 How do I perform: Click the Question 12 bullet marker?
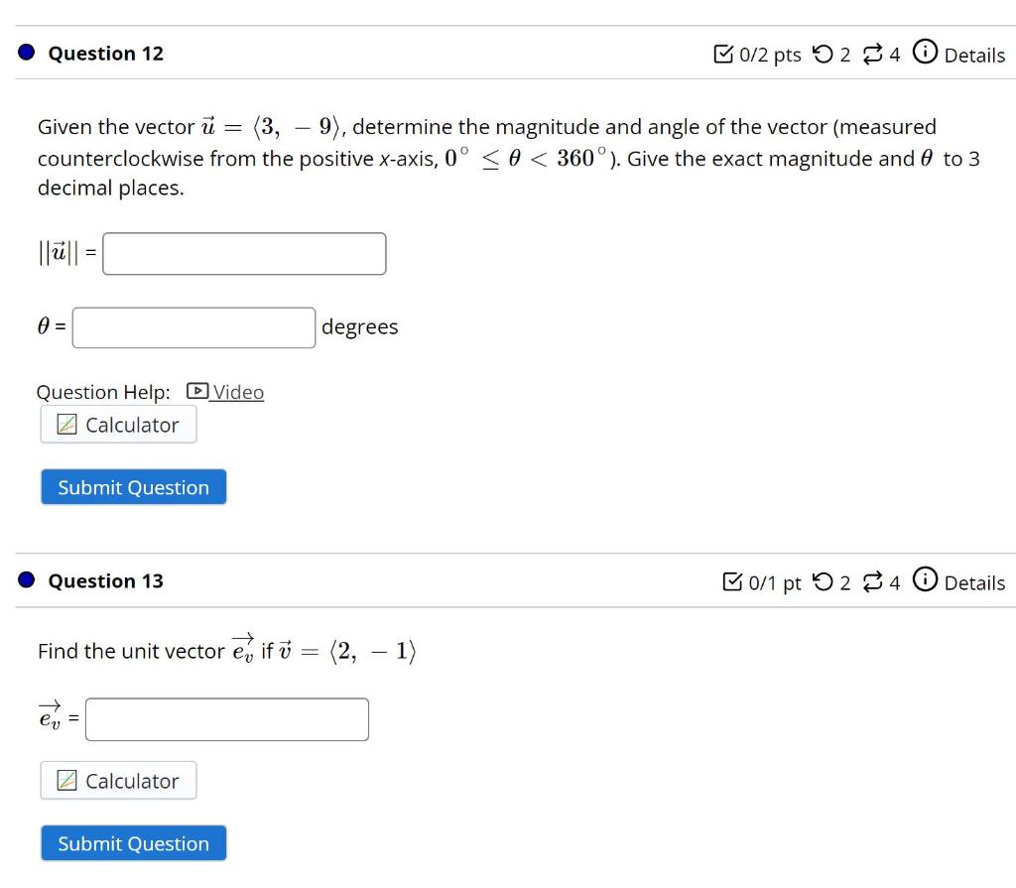point(26,53)
